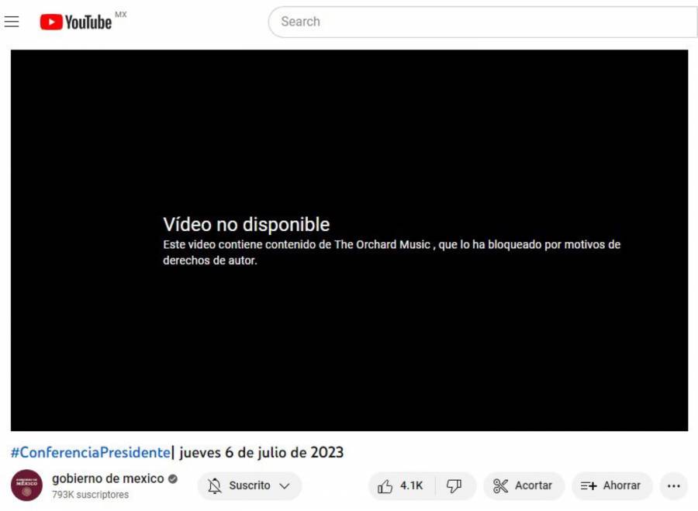Image resolution: width=698 pixels, height=511 pixels.
Task: Click the thumbs-up like icon
Action: [385, 486]
